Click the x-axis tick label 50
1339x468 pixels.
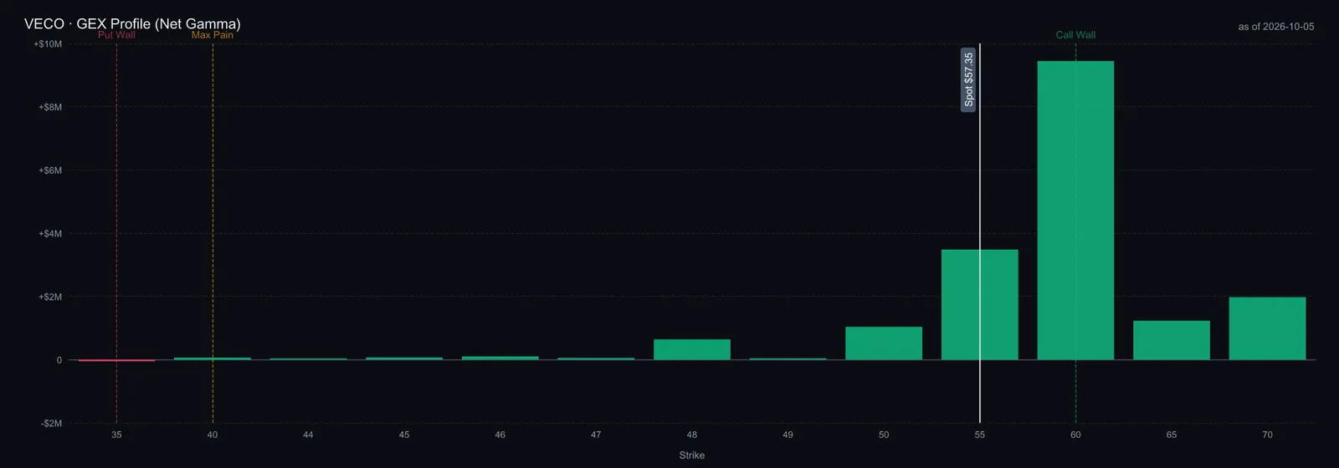coord(884,435)
